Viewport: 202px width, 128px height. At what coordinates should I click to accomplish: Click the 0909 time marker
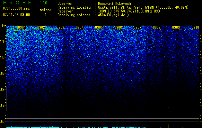click(x=176, y=28)
